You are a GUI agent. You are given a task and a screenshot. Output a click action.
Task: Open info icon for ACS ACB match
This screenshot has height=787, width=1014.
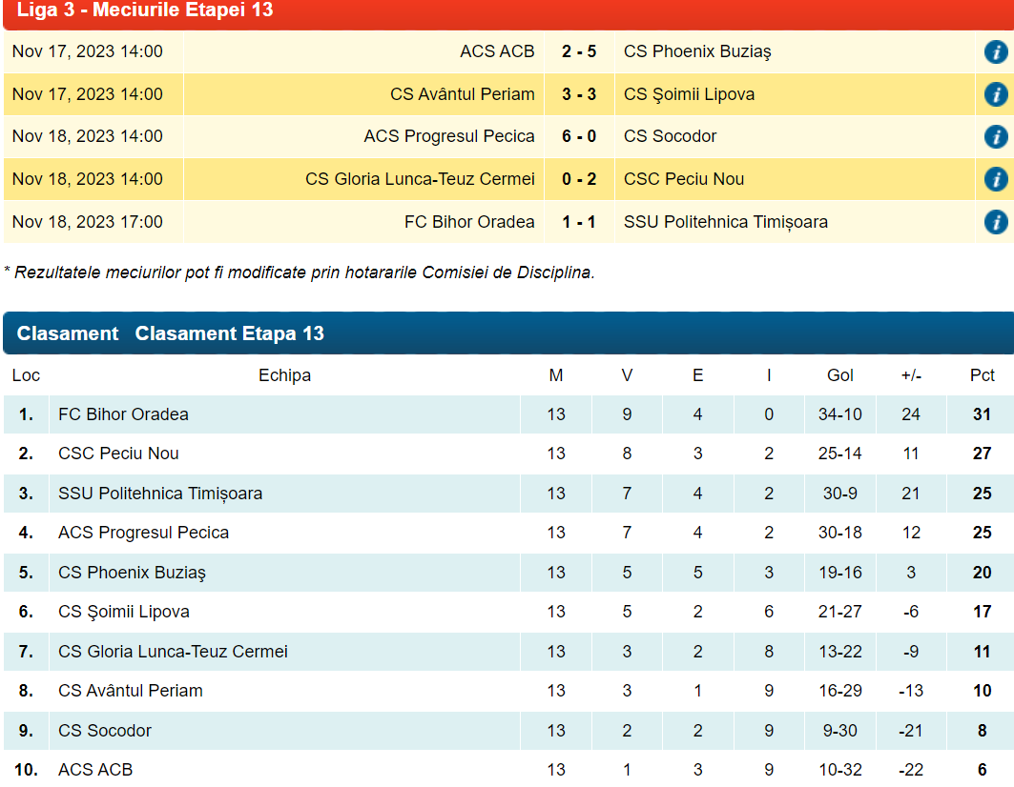pos(995,51)
